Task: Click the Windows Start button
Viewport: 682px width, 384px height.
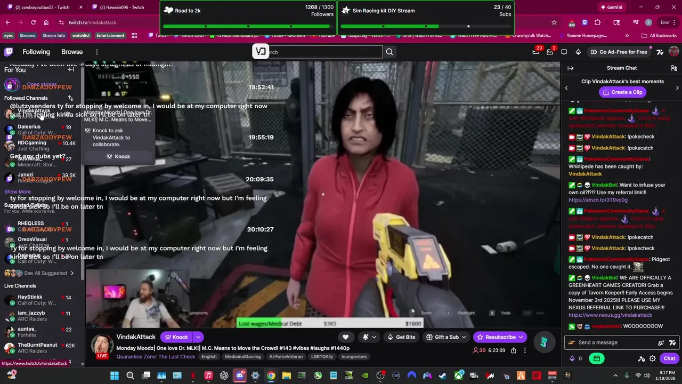Action: click(x=115, y=375)
